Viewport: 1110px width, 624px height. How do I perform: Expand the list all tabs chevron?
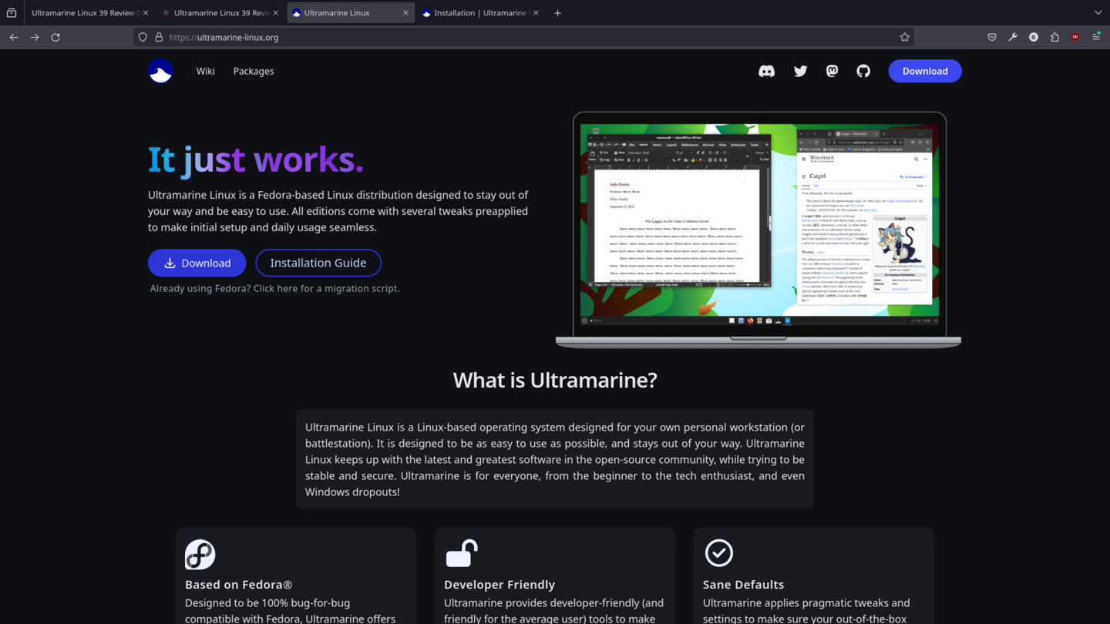[x=1098, y=13]
